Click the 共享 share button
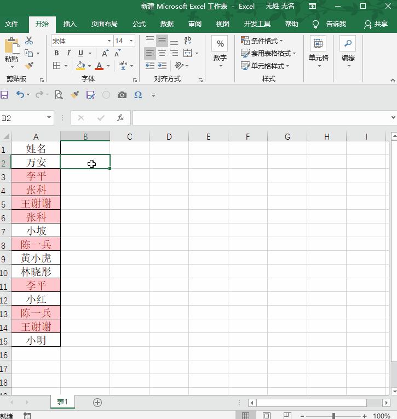 click(376, 24)
